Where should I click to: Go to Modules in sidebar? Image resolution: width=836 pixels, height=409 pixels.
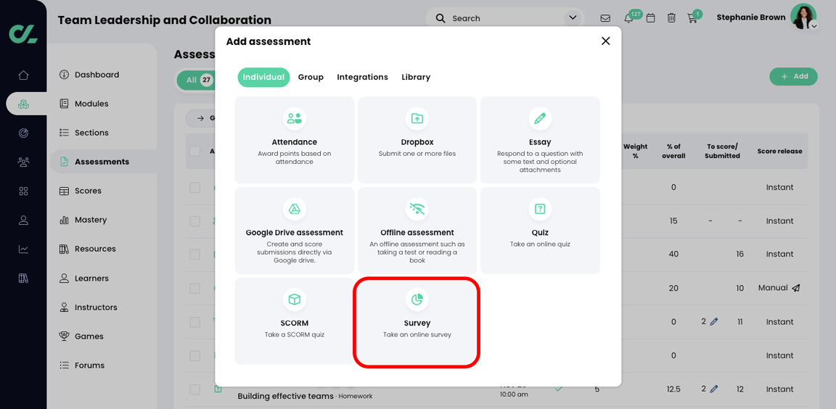(x=91, y=103)
